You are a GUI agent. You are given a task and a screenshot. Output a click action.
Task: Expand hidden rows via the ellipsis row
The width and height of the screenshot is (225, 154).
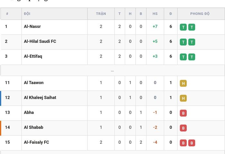click(x=113, y=71)
